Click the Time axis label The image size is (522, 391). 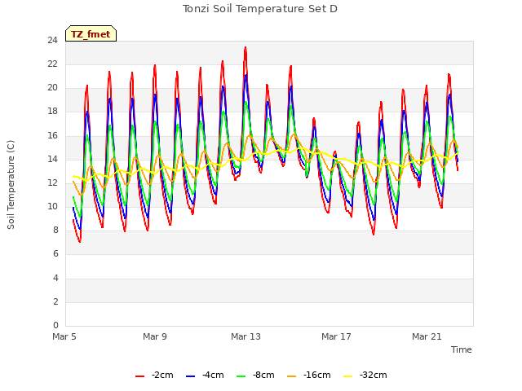[462, 349]
